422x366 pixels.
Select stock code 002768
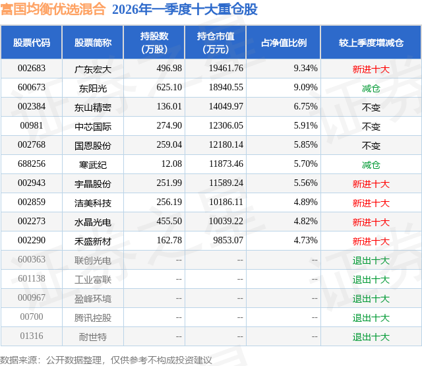pos(32,145)
